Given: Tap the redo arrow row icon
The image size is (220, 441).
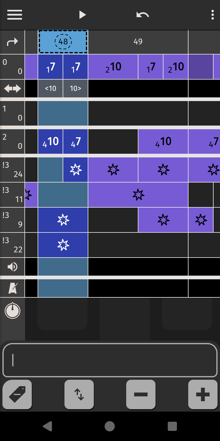Looking at the screenshot, I should pos(12,42).
